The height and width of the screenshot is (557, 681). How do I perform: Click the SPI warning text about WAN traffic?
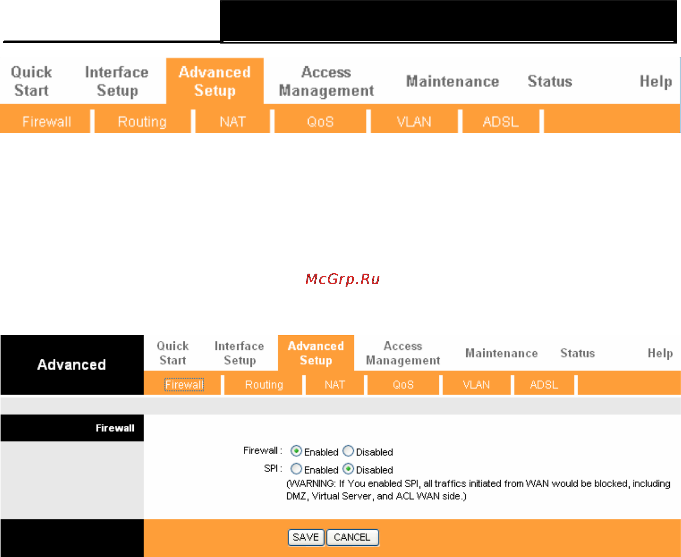pos(478,490)
